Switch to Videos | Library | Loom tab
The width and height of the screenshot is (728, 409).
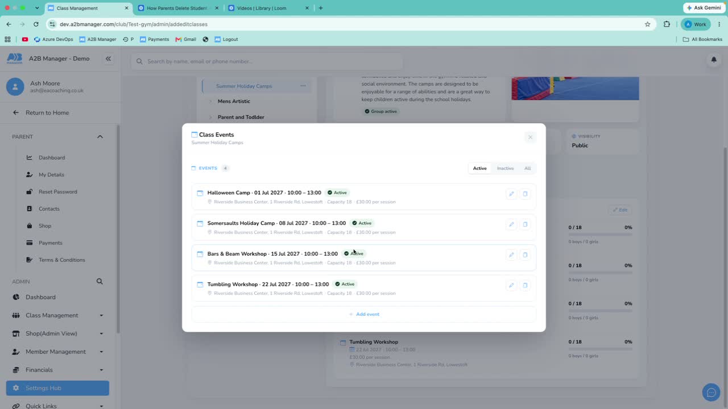268,8
